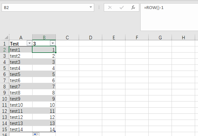Click the cell containing test14

click(21, 130)
